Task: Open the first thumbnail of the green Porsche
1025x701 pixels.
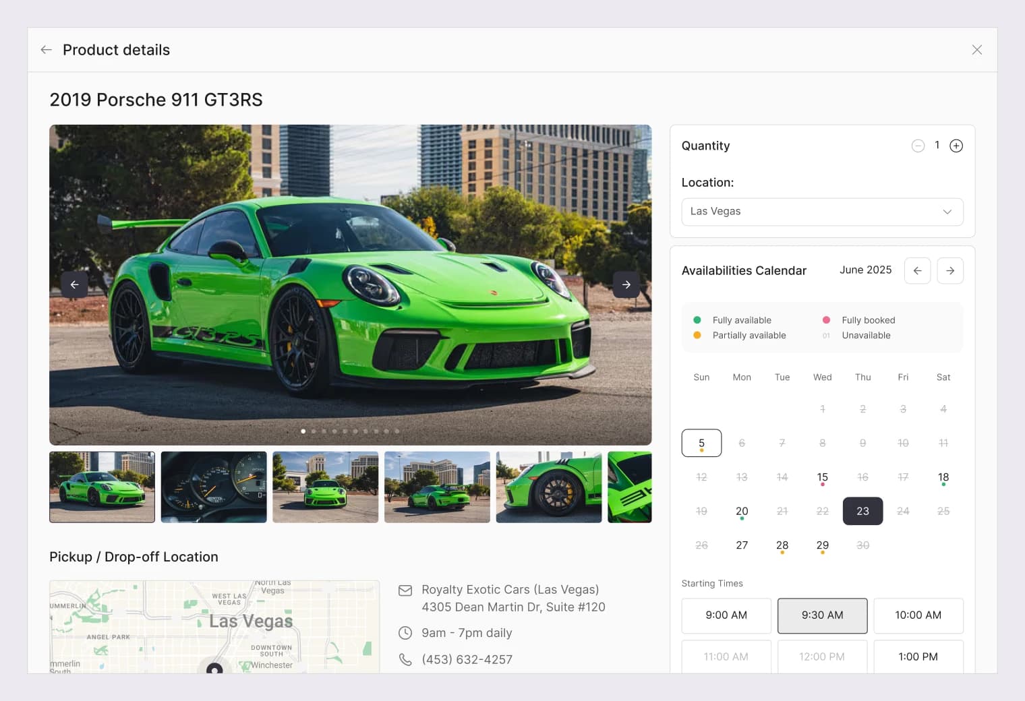Action: click(102, 487)
